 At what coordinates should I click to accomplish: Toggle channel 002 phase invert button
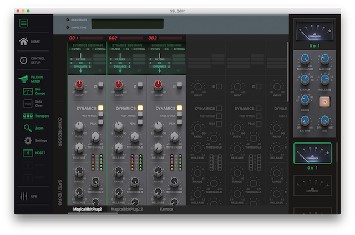(140, 85)
